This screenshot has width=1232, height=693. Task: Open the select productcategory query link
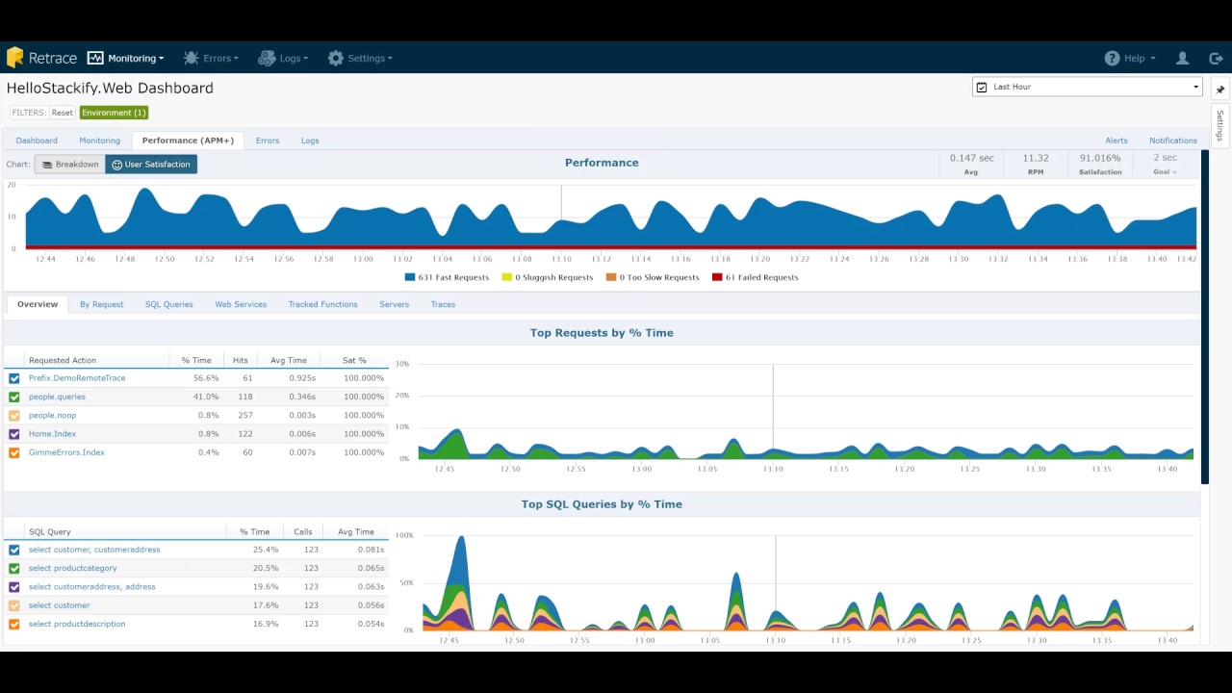(x=73, y=569)
